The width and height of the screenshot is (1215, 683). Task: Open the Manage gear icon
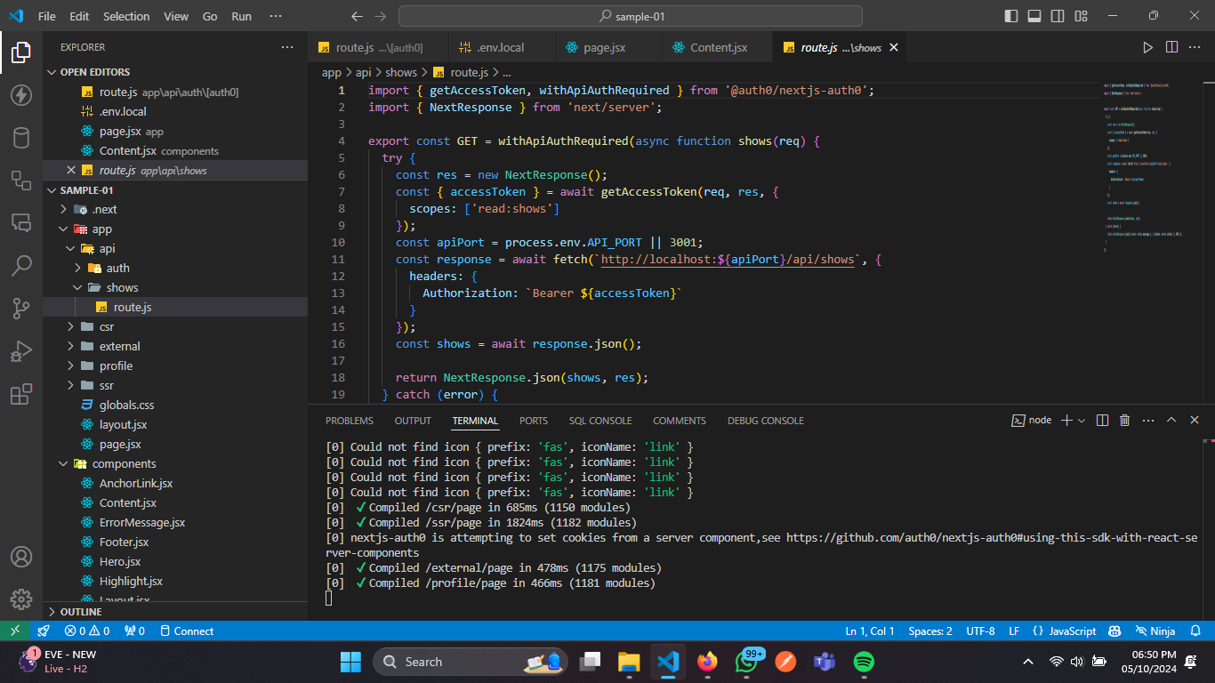21,599
